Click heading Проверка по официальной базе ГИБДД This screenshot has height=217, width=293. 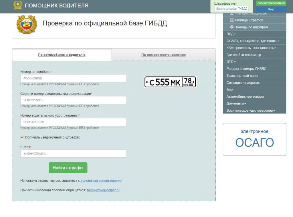(x=105, y=23)
